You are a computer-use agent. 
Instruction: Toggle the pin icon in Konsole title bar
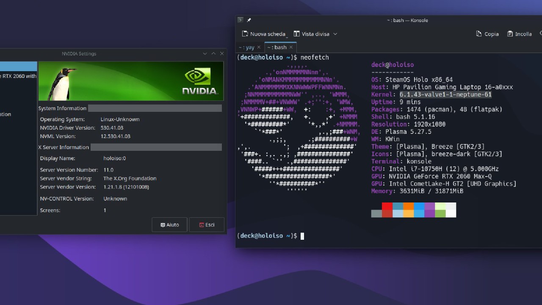click(x=249, y=20)
